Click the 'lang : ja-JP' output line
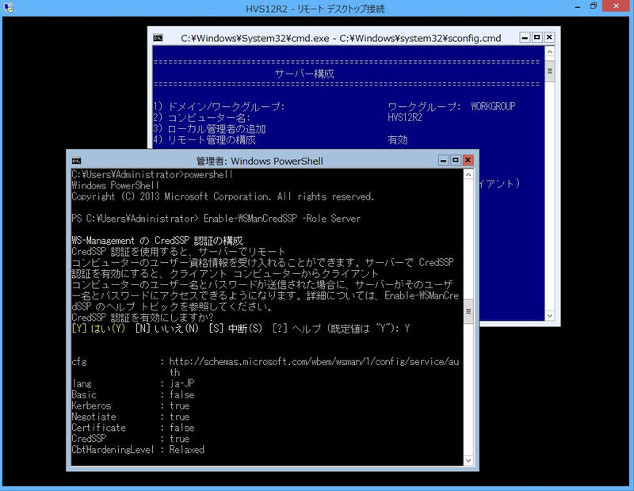Image resolution: width=634 pixels, height=491 pixels. 133,383
